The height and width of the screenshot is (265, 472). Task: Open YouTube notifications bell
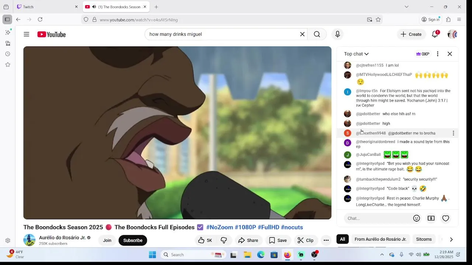pyautogui.click(x=435, y=34)
